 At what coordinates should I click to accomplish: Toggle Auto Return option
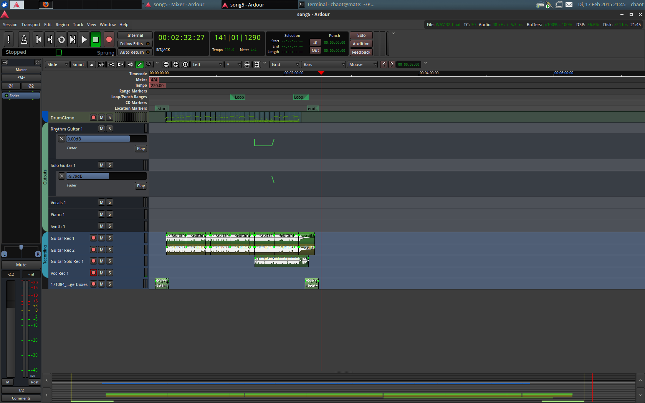(x=135, y=52)
